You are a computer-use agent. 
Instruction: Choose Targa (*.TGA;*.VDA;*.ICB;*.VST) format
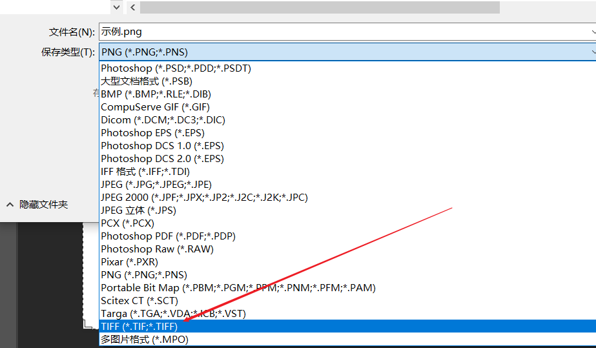click(x=347, y=314)
